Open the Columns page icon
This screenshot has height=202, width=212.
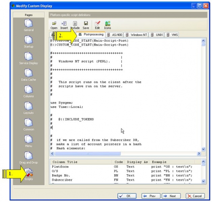click(x=29, y=90)
